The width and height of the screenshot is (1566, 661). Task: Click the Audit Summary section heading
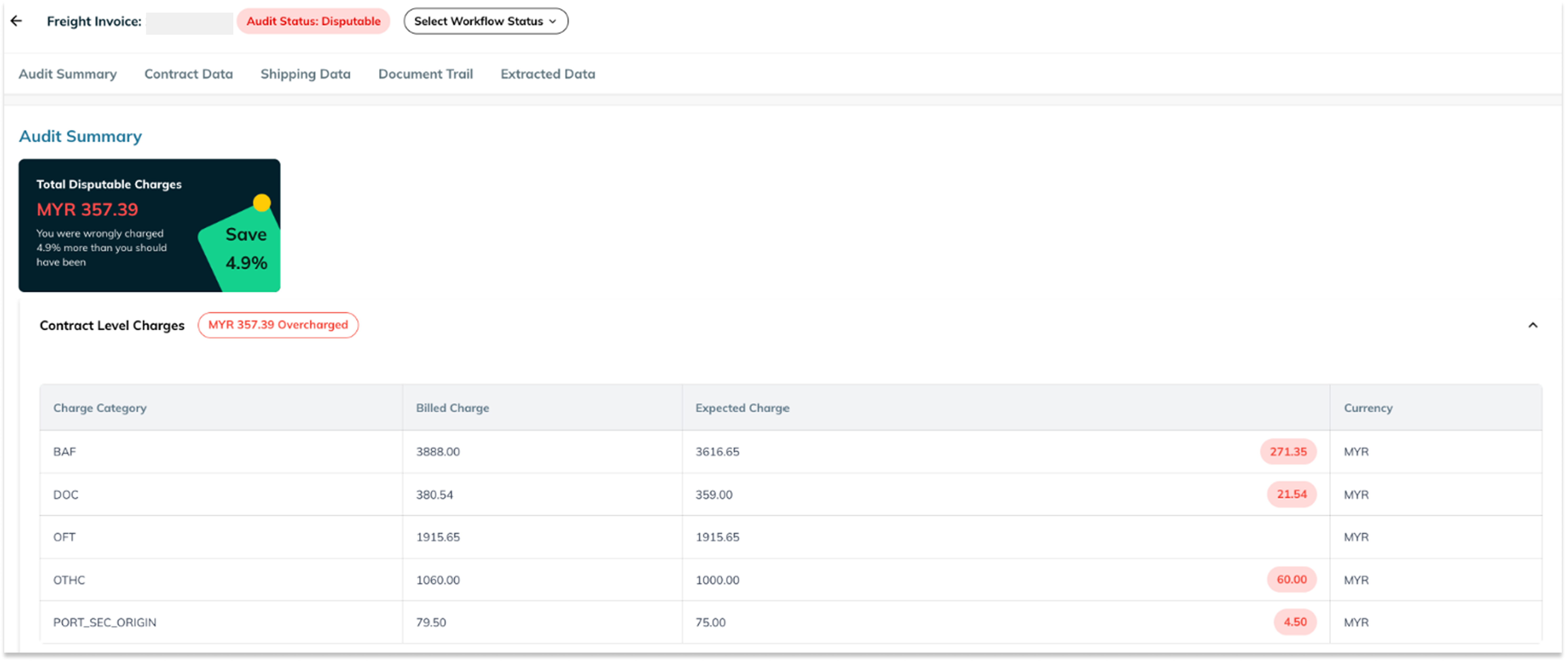[80, 136]
